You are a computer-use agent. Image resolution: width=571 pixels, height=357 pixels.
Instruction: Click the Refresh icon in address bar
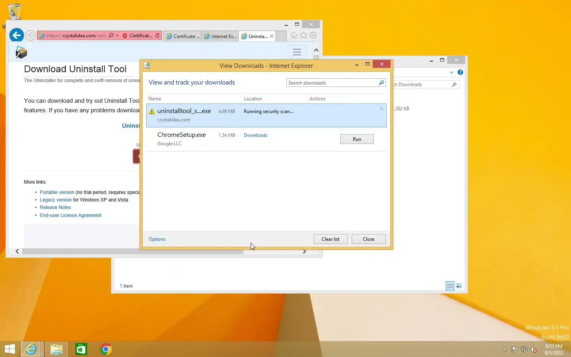coord(157,35)
